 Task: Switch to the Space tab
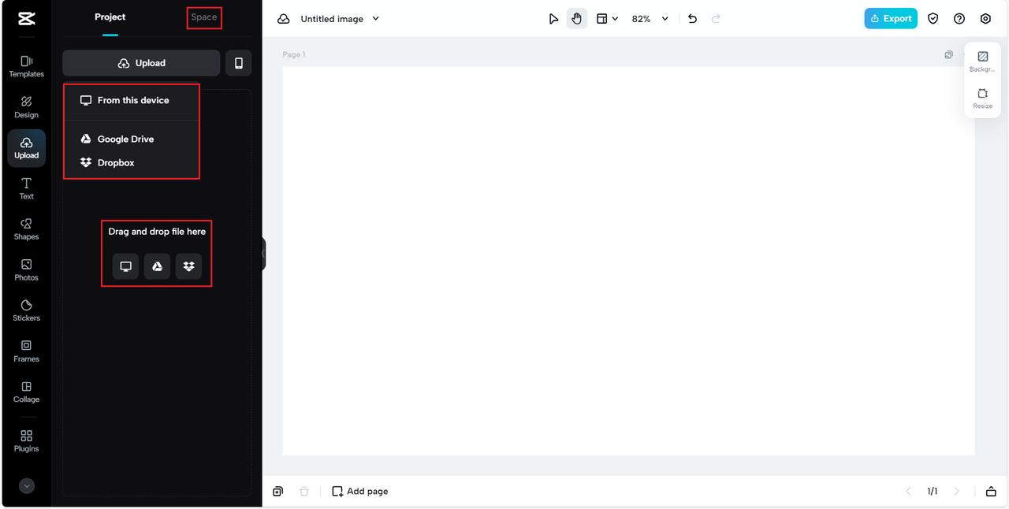tap(204, 17)
